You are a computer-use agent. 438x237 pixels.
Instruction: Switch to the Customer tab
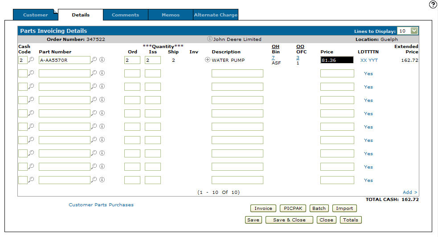[x=35, y=15]
